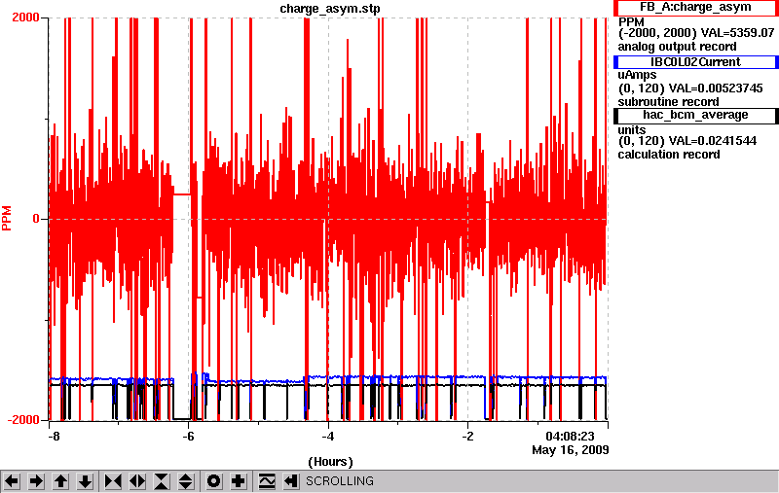Click the red color swatch of FB_A:charge_asym
The image size is (779, 493).
[616, 8]
